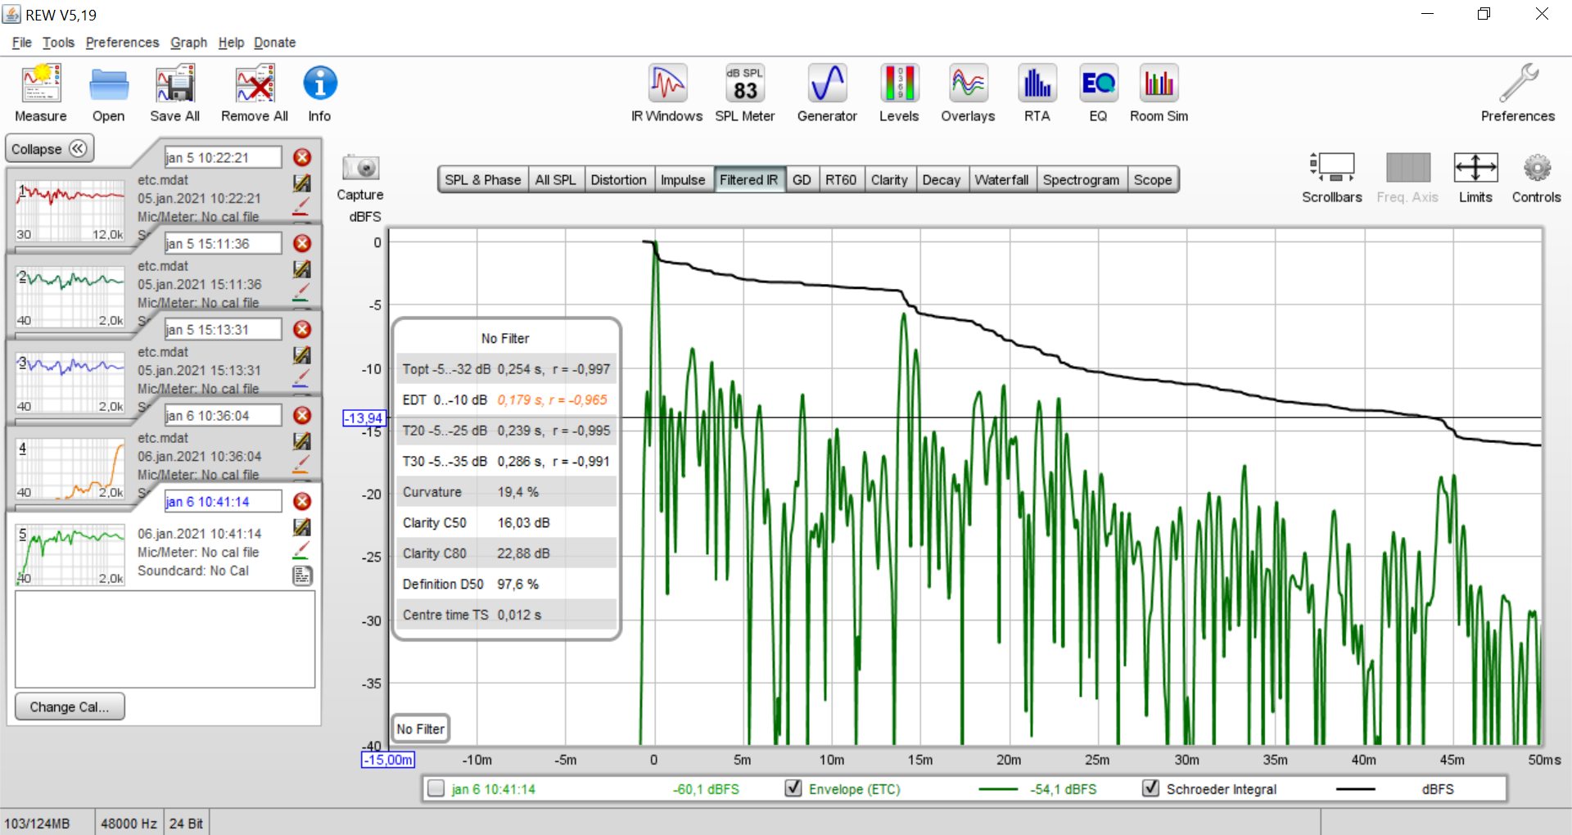The width and height of the screenshot is (1572, 835).
Task: Switch to the Waterfall tab
Action: pyautogui.click(x=1002, y=180)
